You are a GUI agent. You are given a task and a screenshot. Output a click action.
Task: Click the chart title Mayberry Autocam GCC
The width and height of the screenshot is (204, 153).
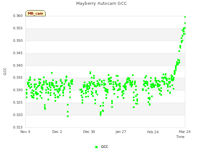(101, 4)
